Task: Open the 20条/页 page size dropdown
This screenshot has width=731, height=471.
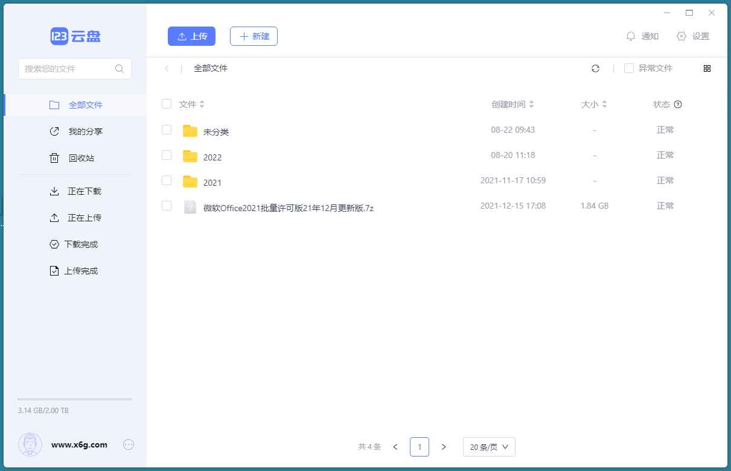Action: [488, 447]
